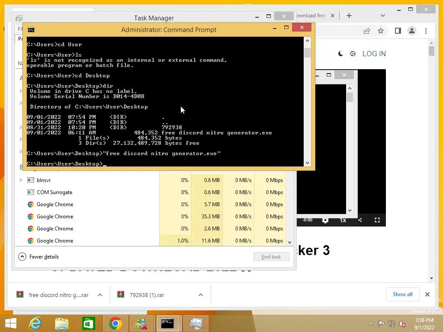Open Chrome's side panel icon

pyautogui.click(x=398, y=31)
